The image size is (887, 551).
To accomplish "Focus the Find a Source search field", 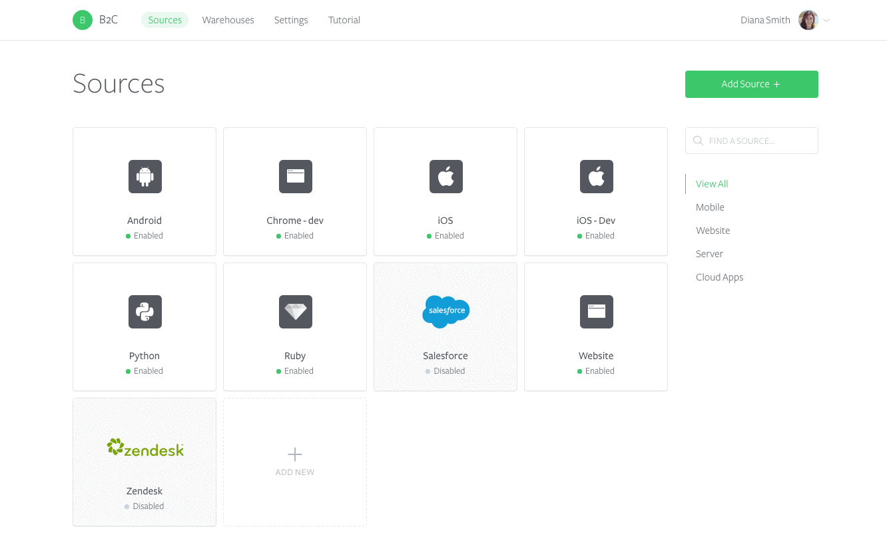I will pos(752,141).
